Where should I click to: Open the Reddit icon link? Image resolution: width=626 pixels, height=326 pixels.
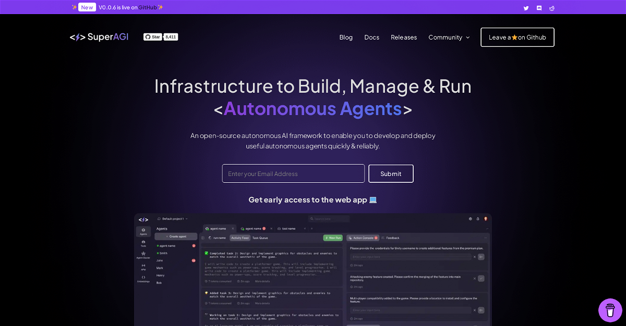click(552, 8)
